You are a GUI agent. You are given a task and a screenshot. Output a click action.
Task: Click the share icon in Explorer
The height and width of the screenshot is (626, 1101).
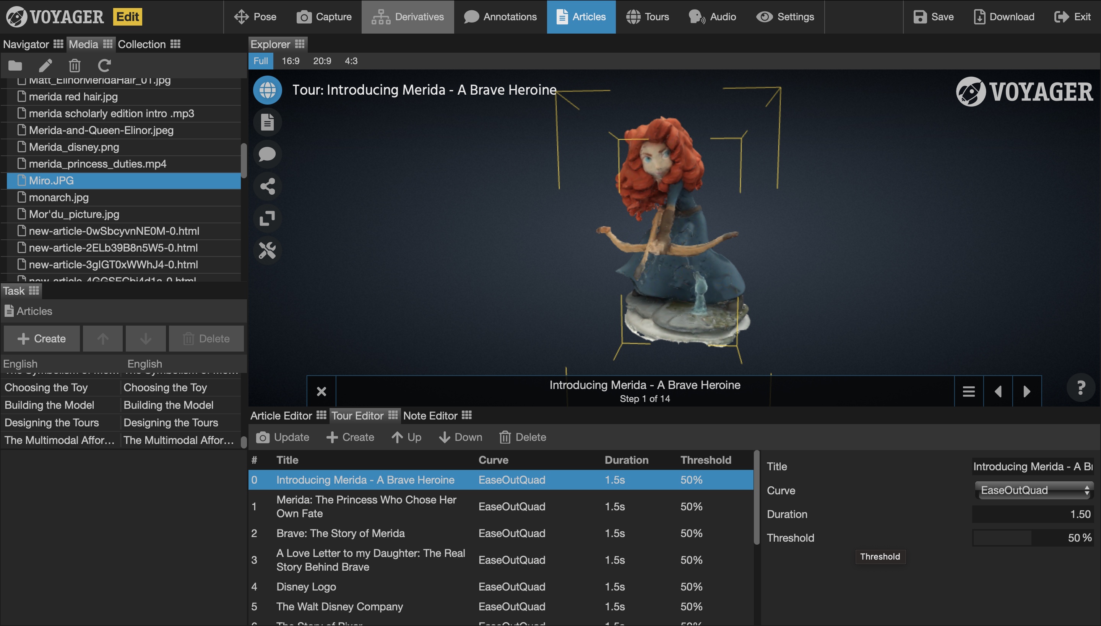coord(267,186)
